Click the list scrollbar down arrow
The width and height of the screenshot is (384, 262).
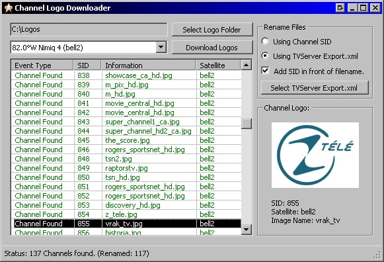[x=247, y=230]
